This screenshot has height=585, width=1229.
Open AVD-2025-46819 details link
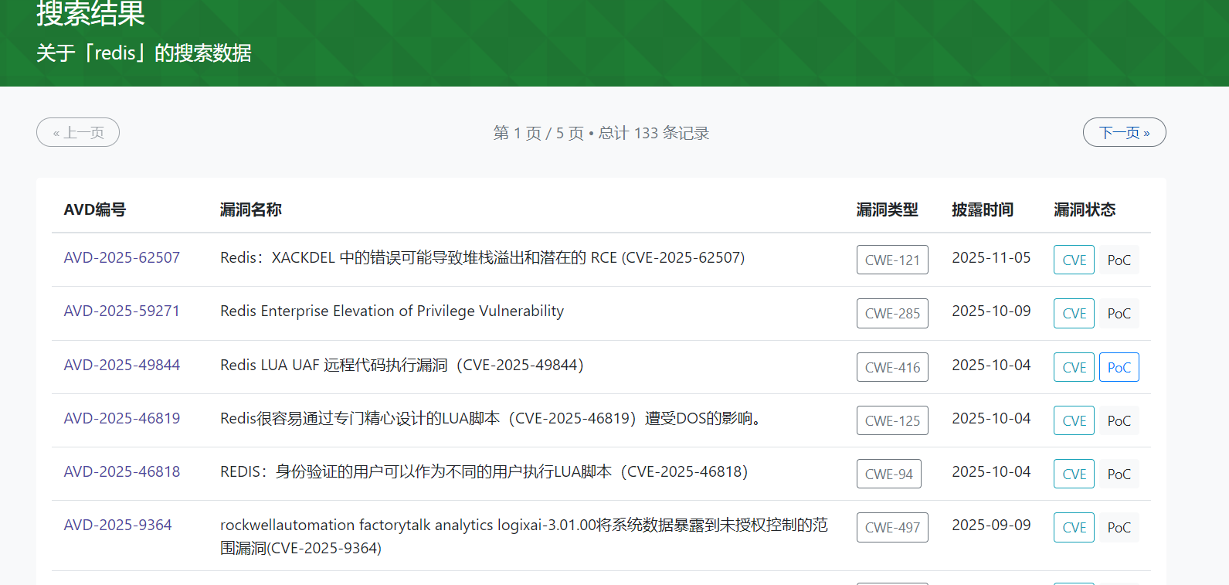pyautogui.click(x=121, y=418)
